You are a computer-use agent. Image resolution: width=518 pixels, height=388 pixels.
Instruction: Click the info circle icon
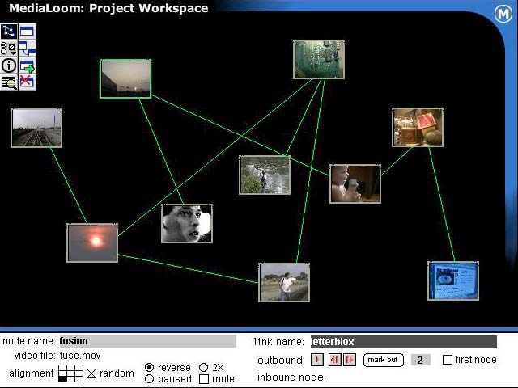click(x=9, y=65)
